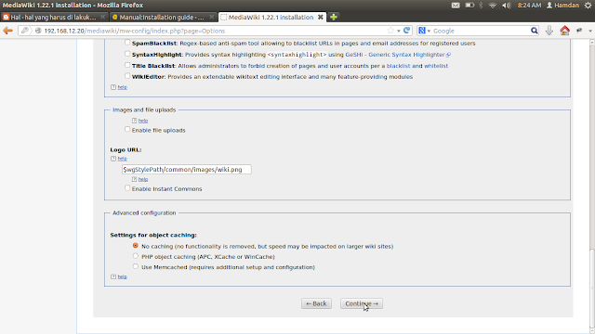Open the volume indicator

pyautogui.click(x=507, y=6)
